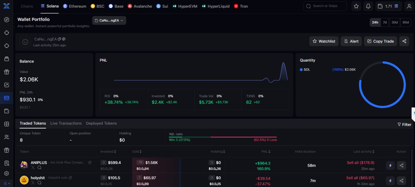Image resolution: width=415 pixels, height=187 pixels.
Task: Open the document search icon in sidebar
Action: point(7,163)
